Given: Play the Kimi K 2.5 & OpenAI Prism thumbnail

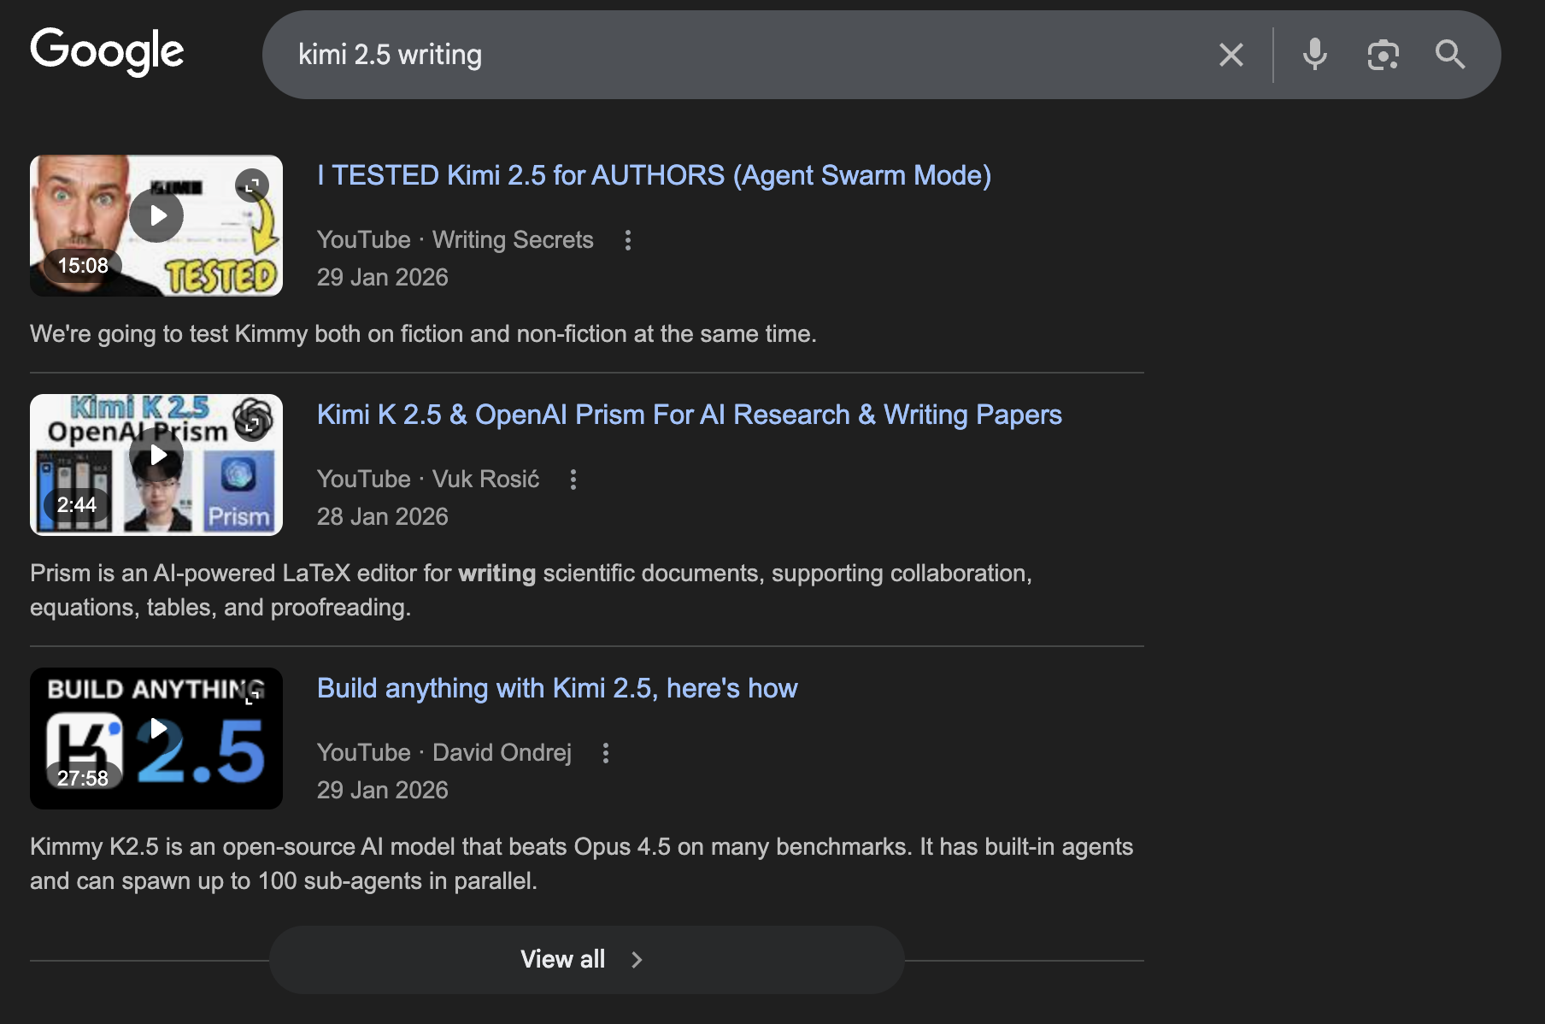Looking at the screenshot, I should (156, 456).
